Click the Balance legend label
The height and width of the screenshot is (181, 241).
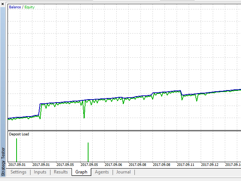tap(15, 7)
